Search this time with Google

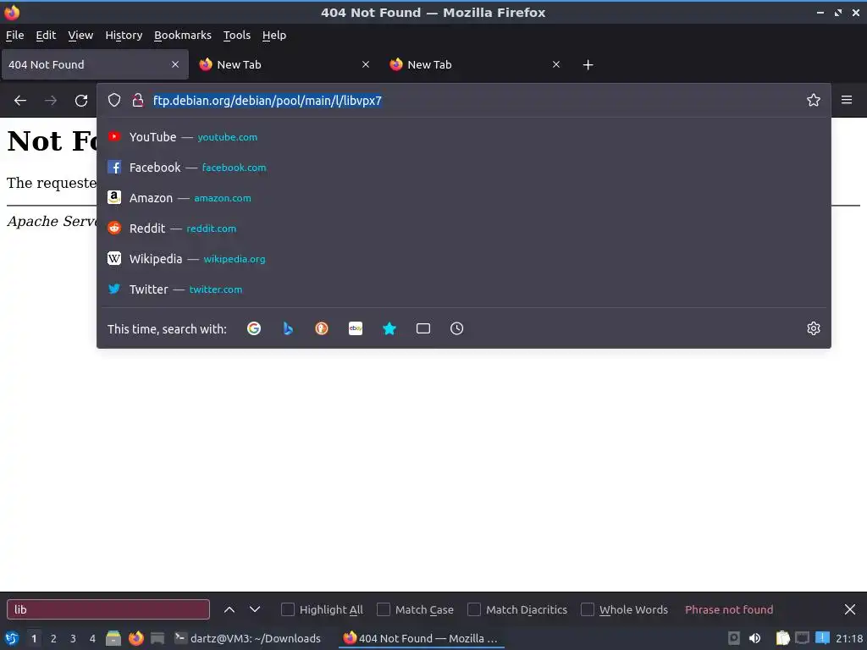pos(254,328)
